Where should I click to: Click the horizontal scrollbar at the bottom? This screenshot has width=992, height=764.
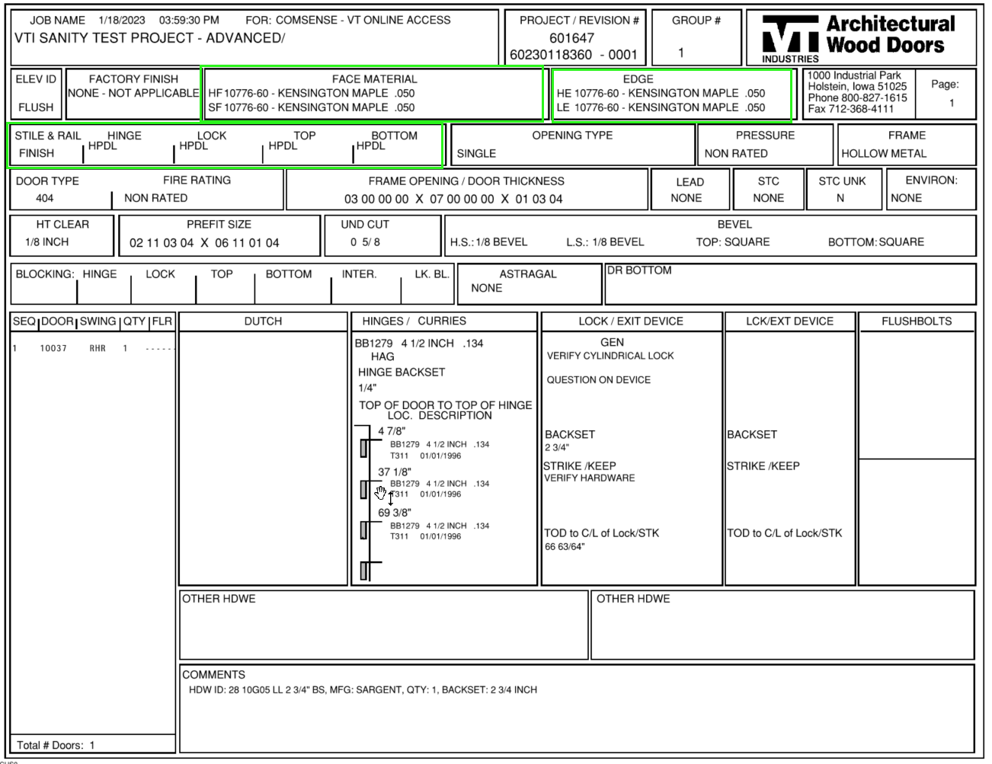(x=495, y=760)
